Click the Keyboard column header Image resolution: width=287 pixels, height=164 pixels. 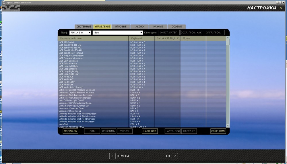tap(141, 38)
